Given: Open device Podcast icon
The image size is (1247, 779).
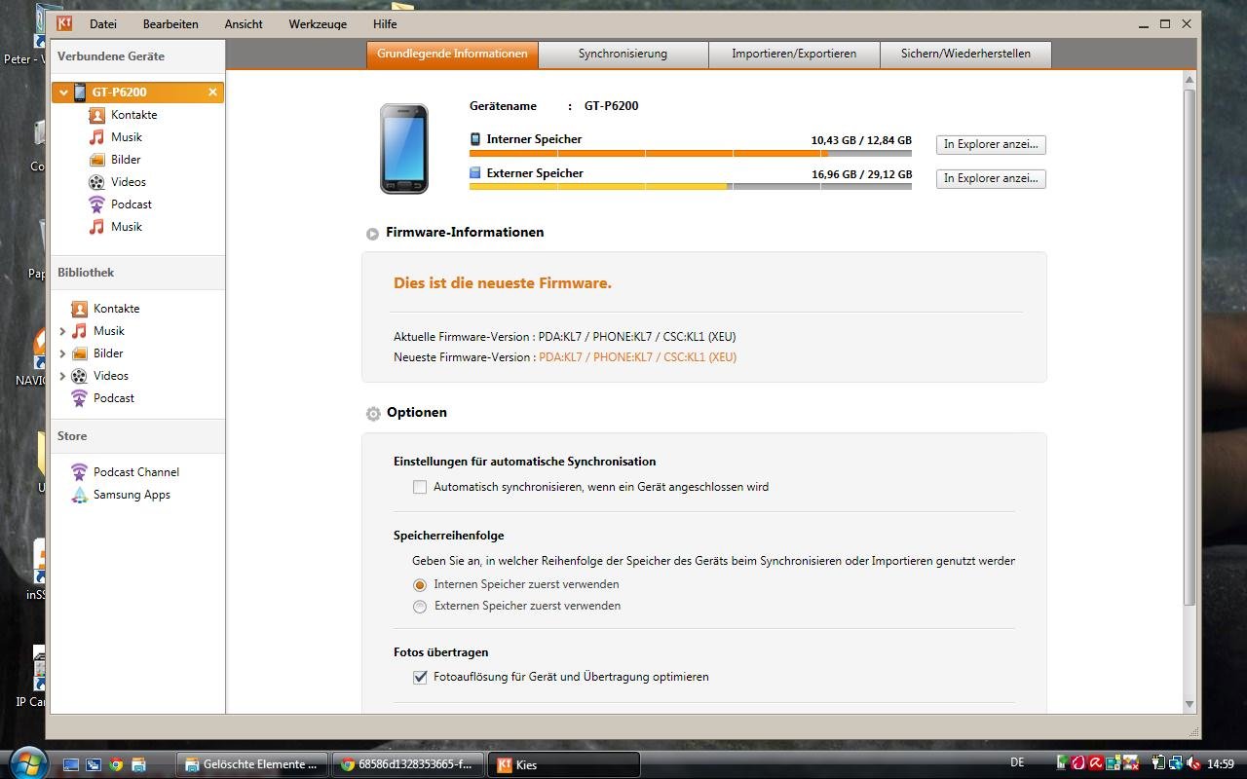Looking at the screenshot, I should click(x=96, y=204).
